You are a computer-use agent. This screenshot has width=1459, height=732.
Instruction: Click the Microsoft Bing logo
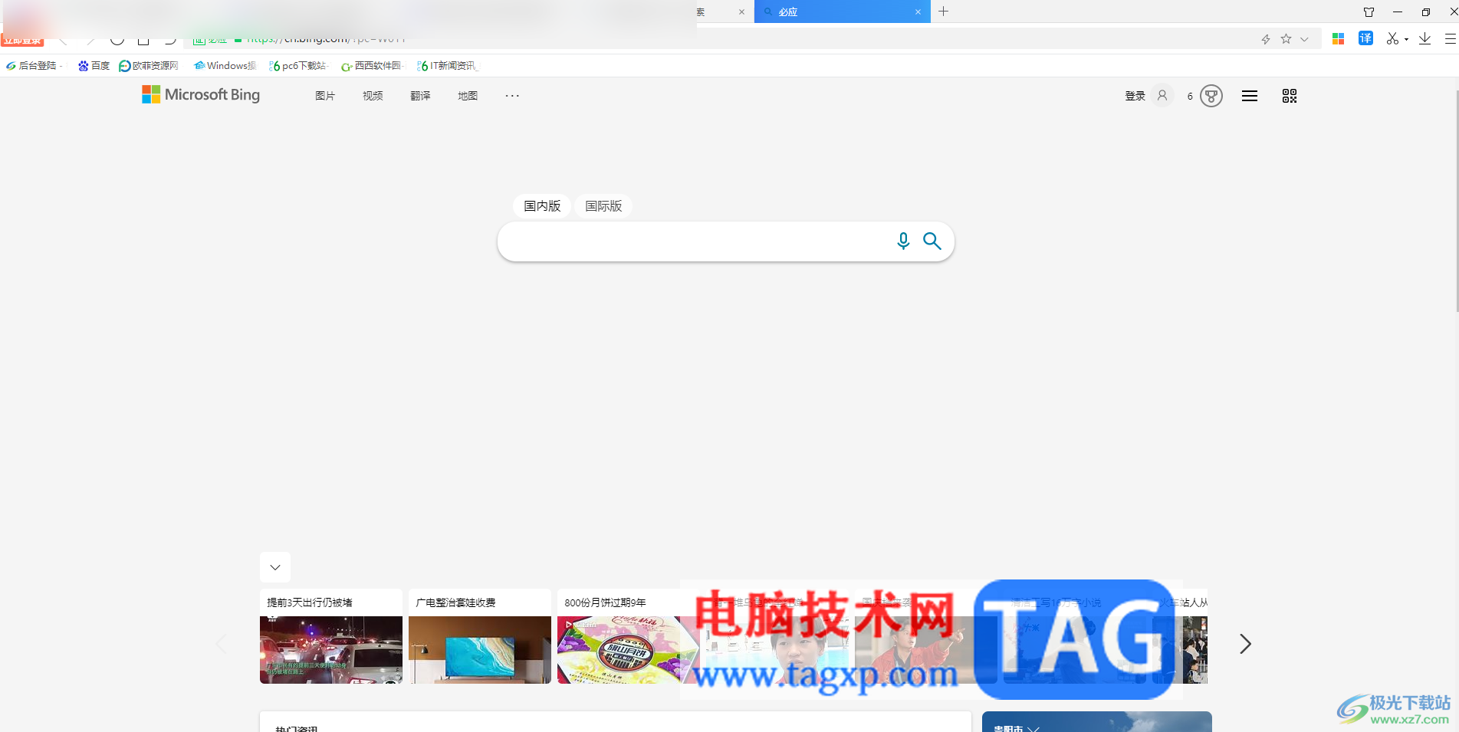(201, 94)
